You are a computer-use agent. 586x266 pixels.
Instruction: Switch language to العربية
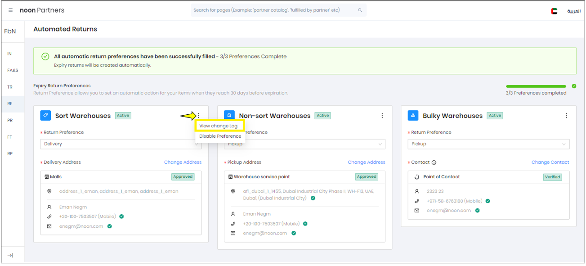click(573, 11)
